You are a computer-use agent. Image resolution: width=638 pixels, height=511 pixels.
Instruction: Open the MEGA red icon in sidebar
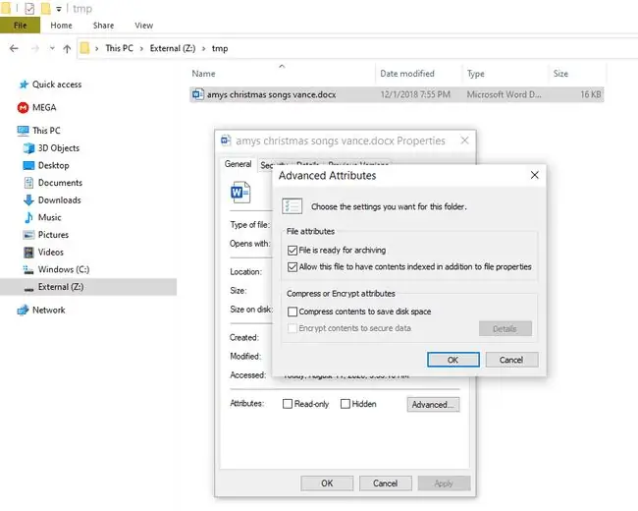(23, 107)
